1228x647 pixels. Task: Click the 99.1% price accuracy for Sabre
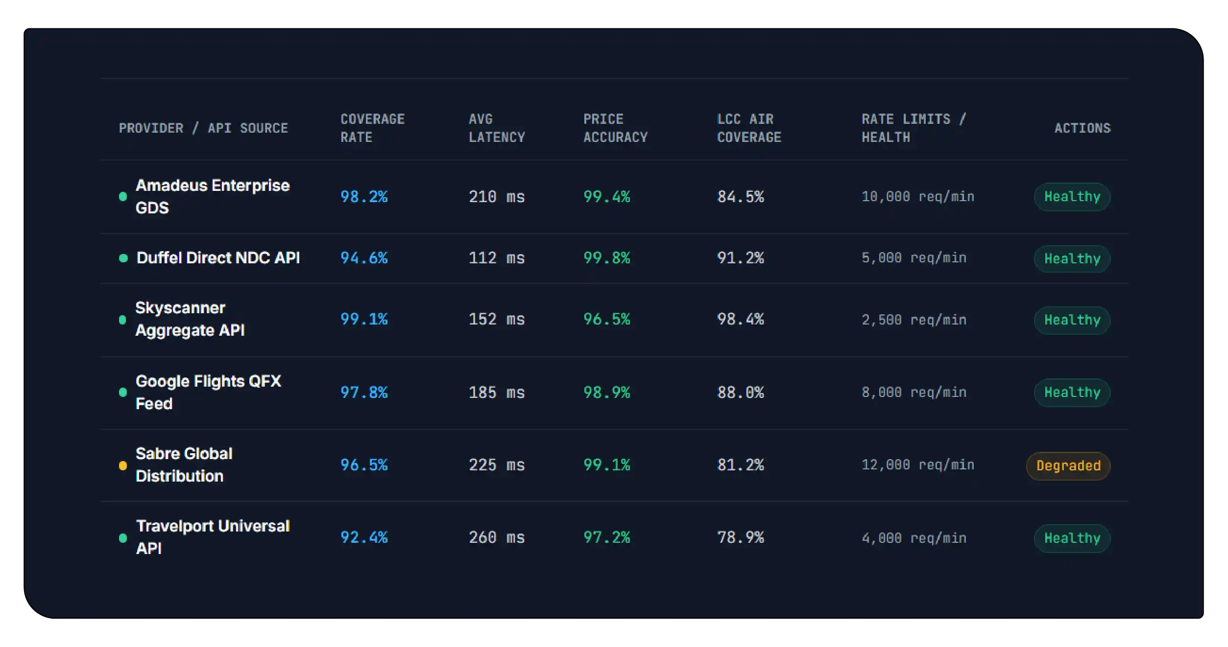click(607, 465)
